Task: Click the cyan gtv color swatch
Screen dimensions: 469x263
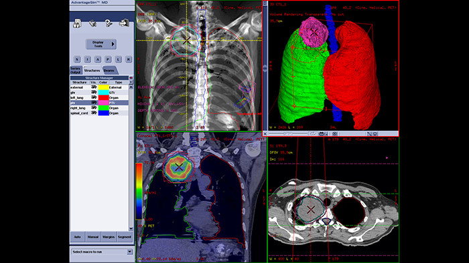Action: click(x=103, y=92)
